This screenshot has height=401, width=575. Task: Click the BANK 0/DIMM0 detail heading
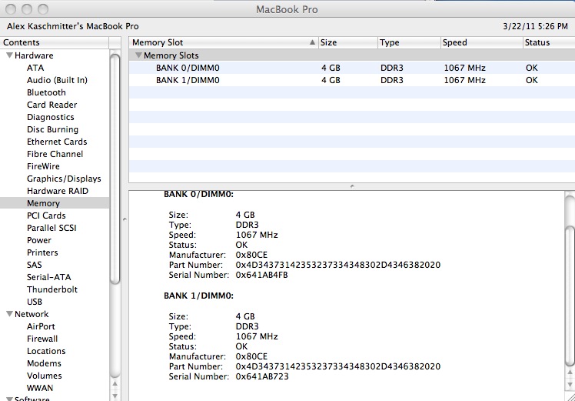198,194
